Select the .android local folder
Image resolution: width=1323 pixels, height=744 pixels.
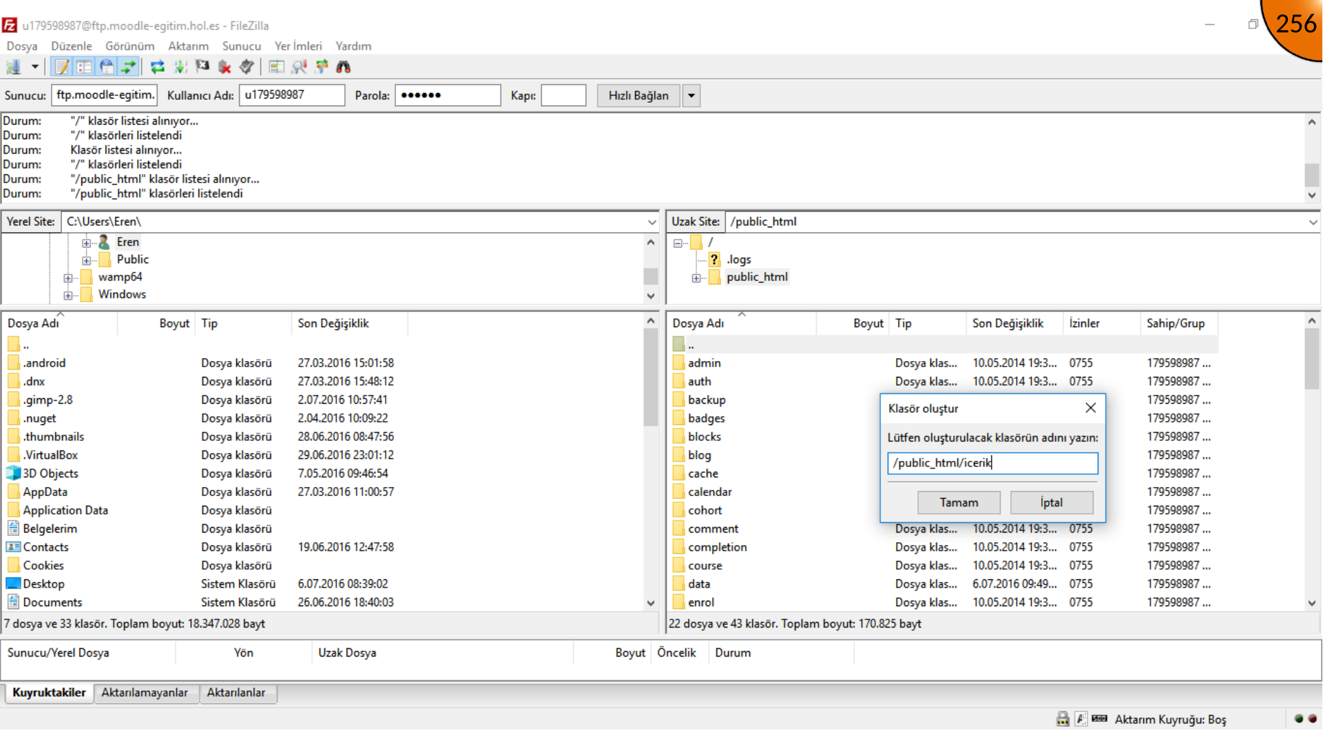point(44,363)
